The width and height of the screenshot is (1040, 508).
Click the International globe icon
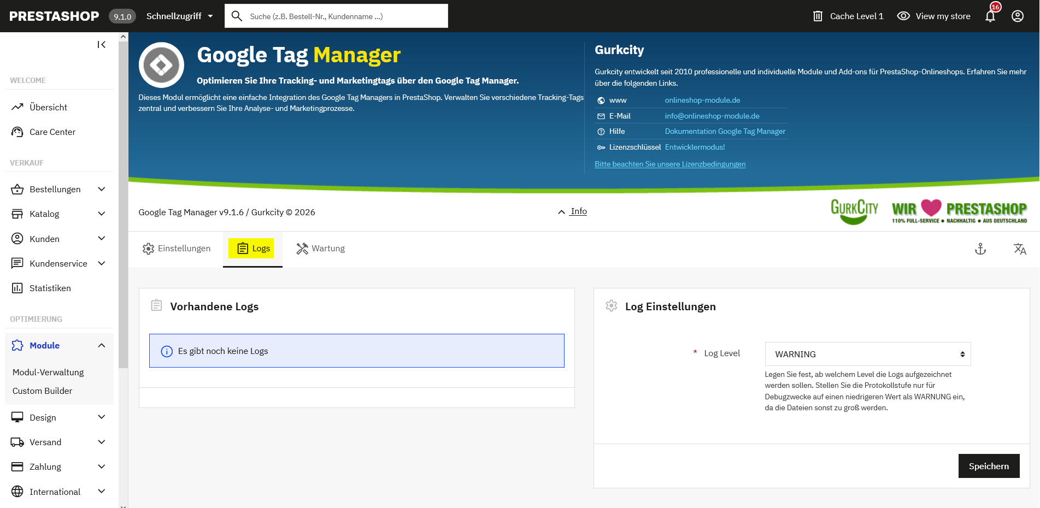pyautogui.click(x=17, y=492)
